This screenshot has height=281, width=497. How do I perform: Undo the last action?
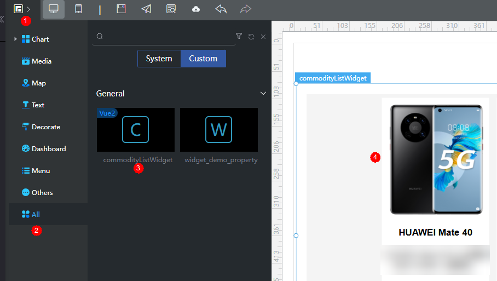(x=221, y=9)
